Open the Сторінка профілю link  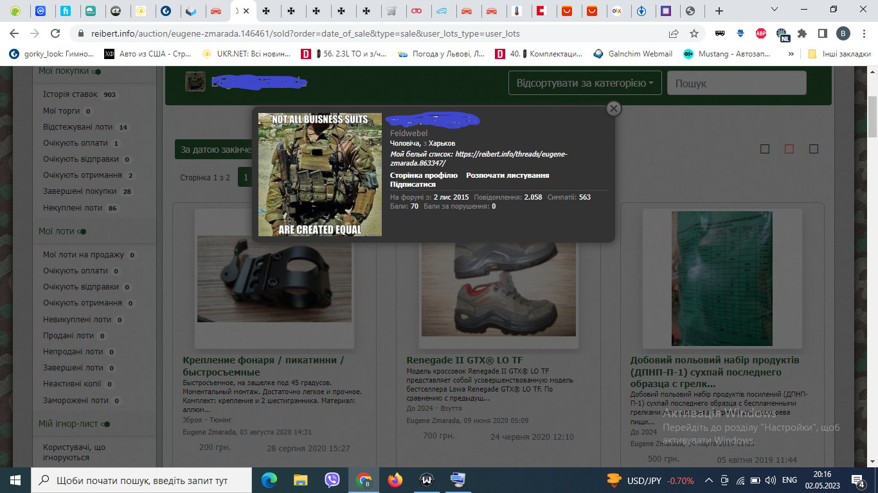point(424,175)
